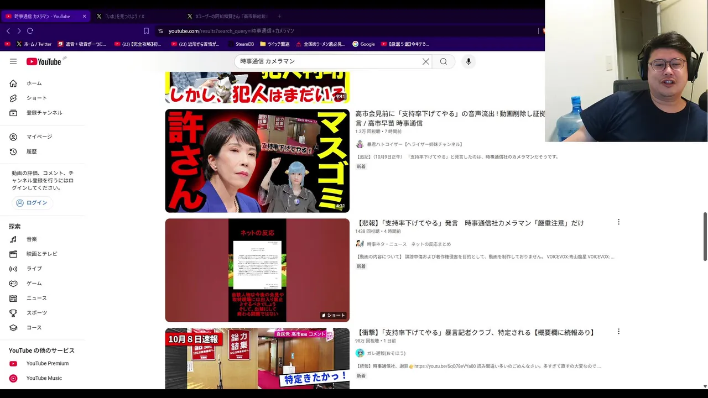Explore 映画とテレビ category

coord(42,254)
